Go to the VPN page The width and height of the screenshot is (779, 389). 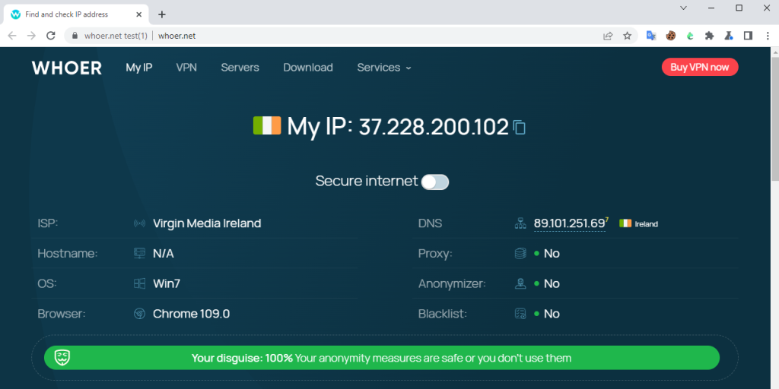pyautogui.click(x=186, y=68)
